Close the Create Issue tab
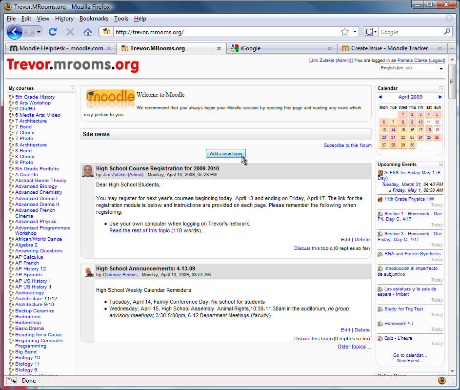 [440, 48]
